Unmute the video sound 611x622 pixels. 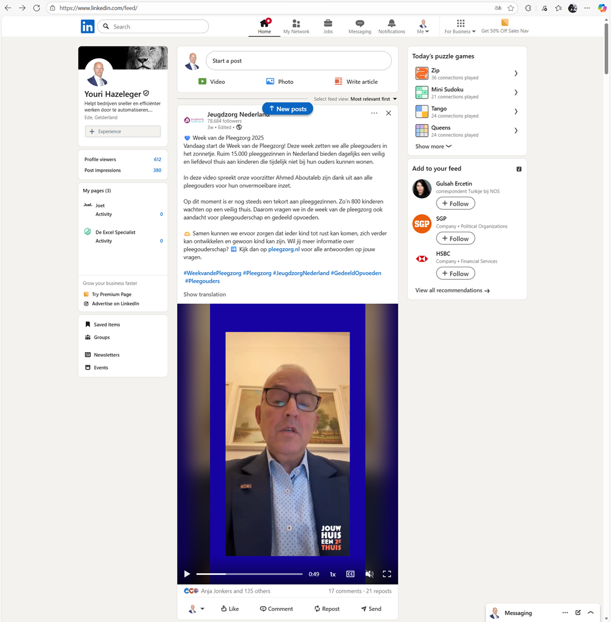point(369,574)
